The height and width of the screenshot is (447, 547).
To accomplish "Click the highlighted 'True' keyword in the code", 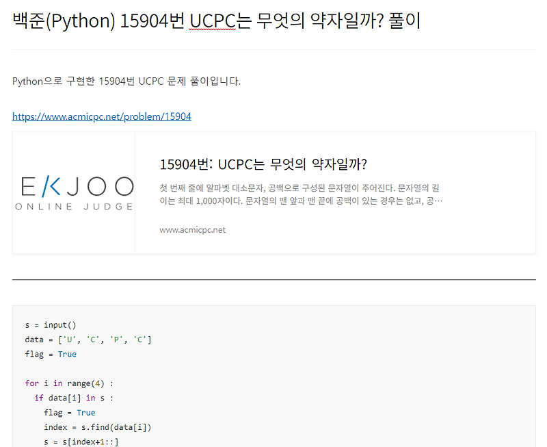I will [67, 354].
